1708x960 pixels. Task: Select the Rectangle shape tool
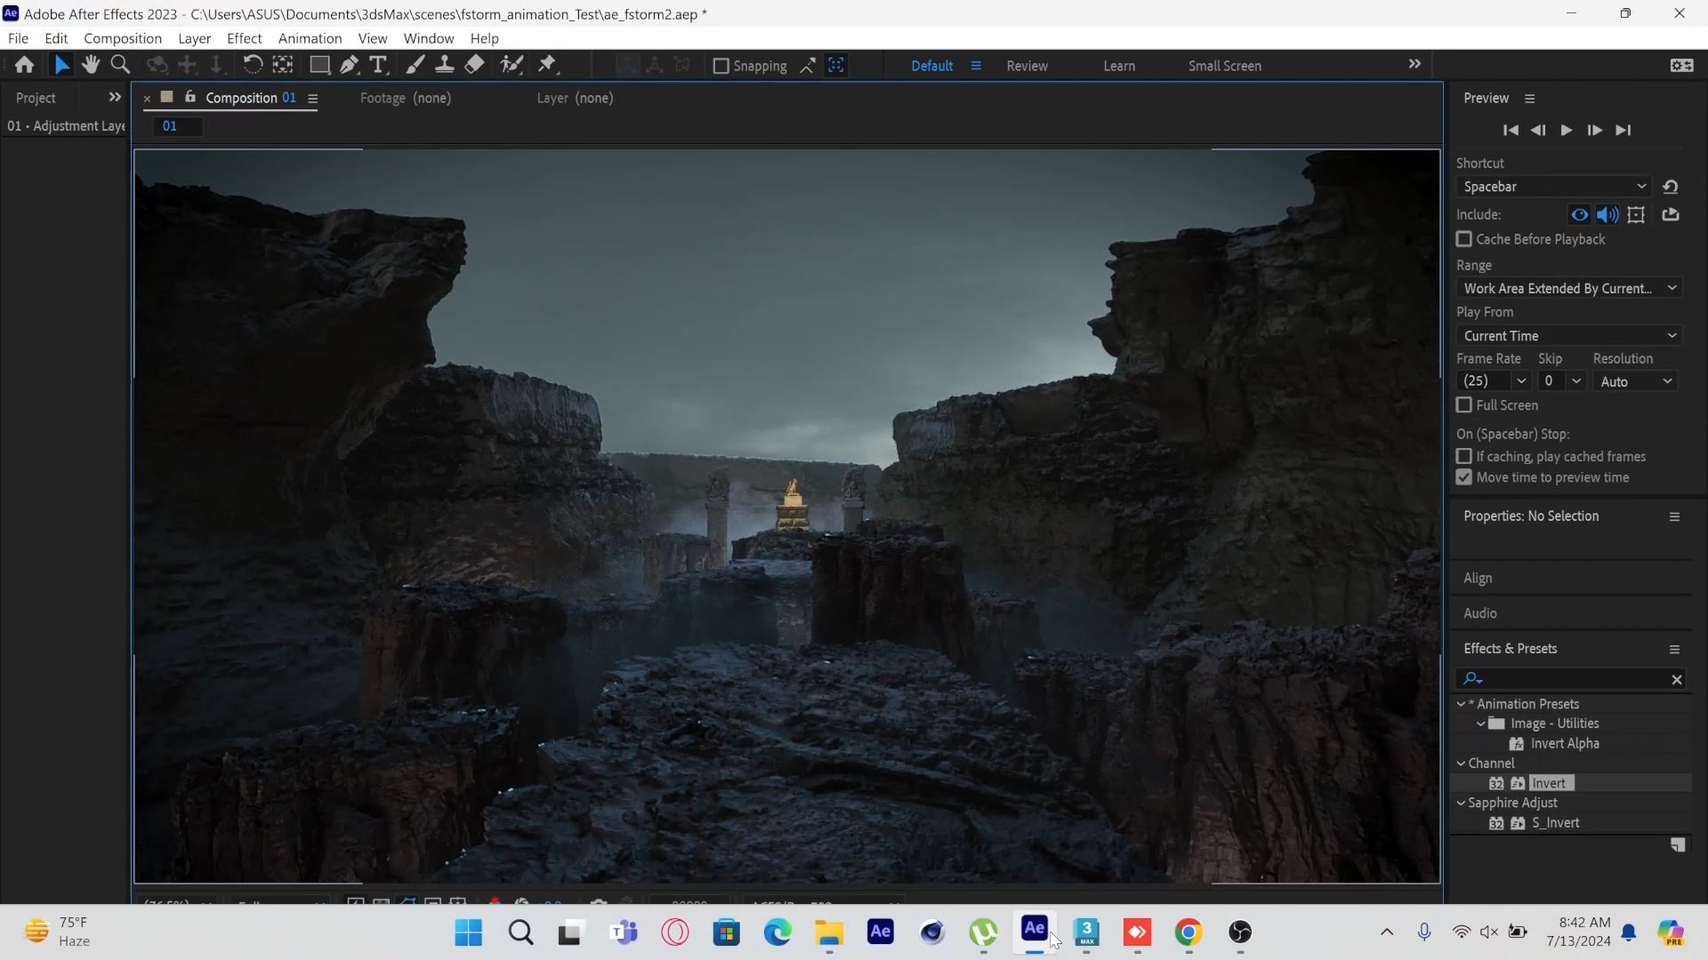[x=319, y=65]
